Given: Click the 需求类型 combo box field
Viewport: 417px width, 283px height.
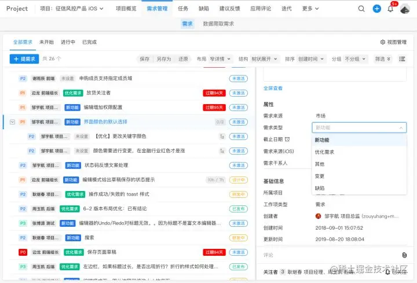Looking at the screenshot, I should 359,127.
